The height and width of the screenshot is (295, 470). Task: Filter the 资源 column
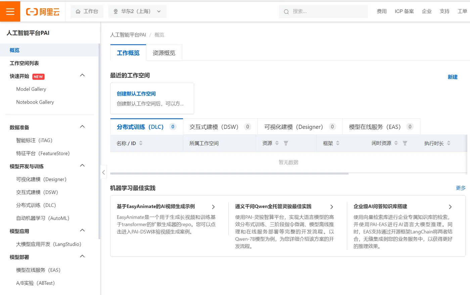[x=286, y=143]
